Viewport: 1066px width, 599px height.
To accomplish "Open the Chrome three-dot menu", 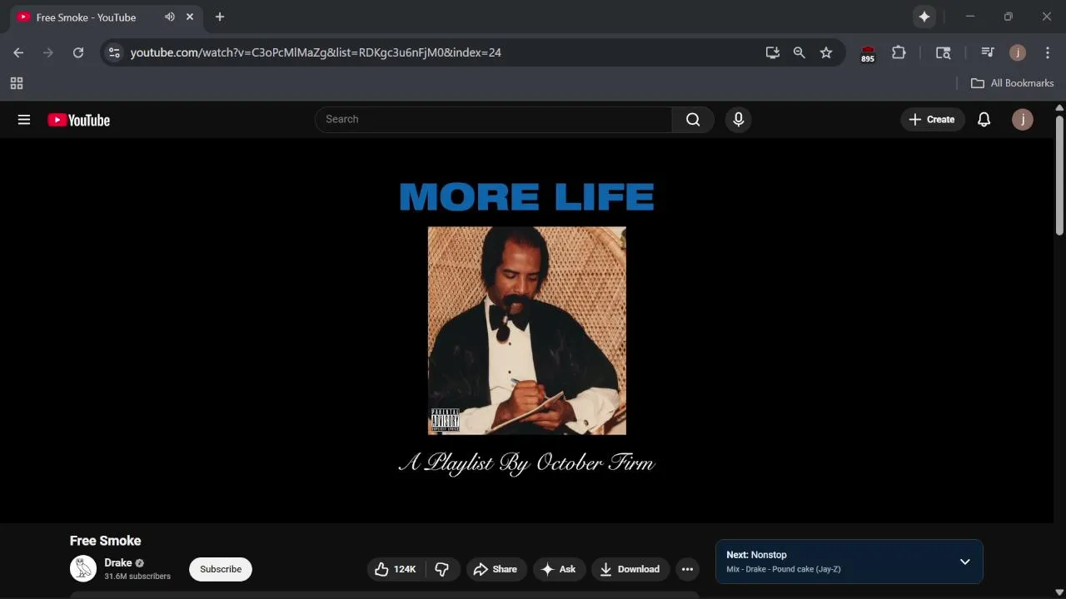I will pos(1048,52).
